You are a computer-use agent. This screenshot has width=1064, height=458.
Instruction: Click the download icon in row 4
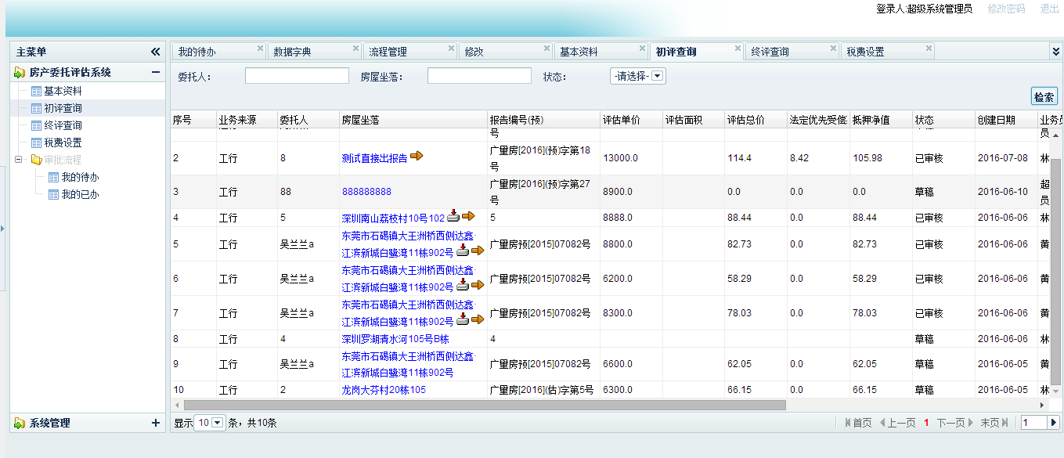click(x=453, y=216)
